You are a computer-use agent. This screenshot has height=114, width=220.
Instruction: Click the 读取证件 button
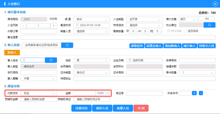pyautogui.click(x=137, y=46)
